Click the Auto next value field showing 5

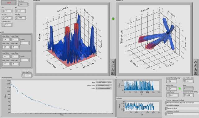pos(173,88)
